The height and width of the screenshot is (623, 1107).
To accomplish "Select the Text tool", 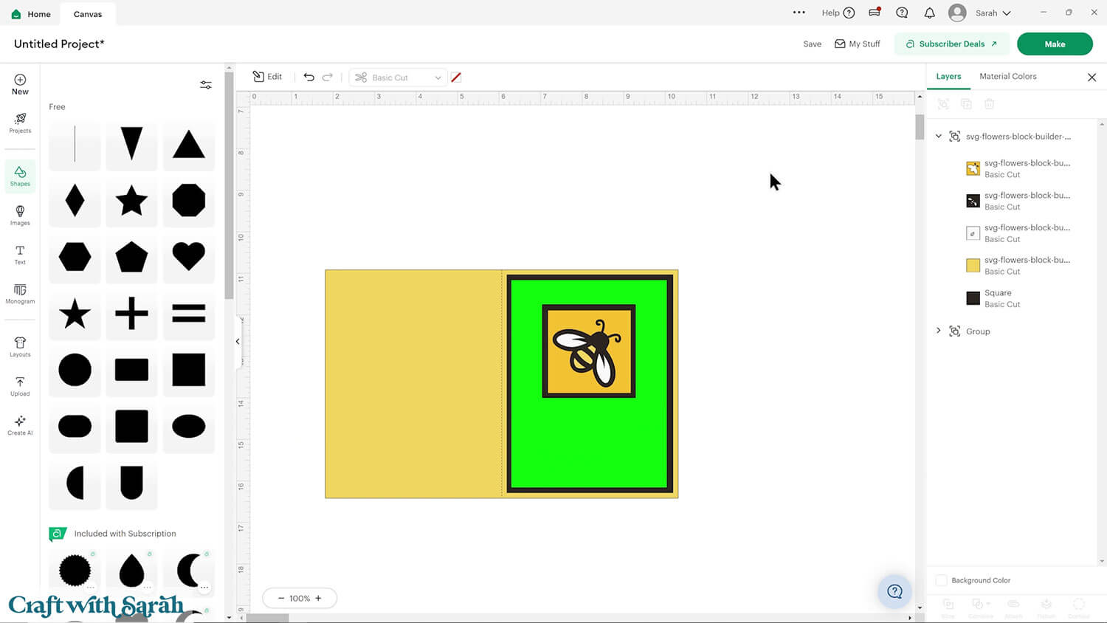I will tap(20, 255).
